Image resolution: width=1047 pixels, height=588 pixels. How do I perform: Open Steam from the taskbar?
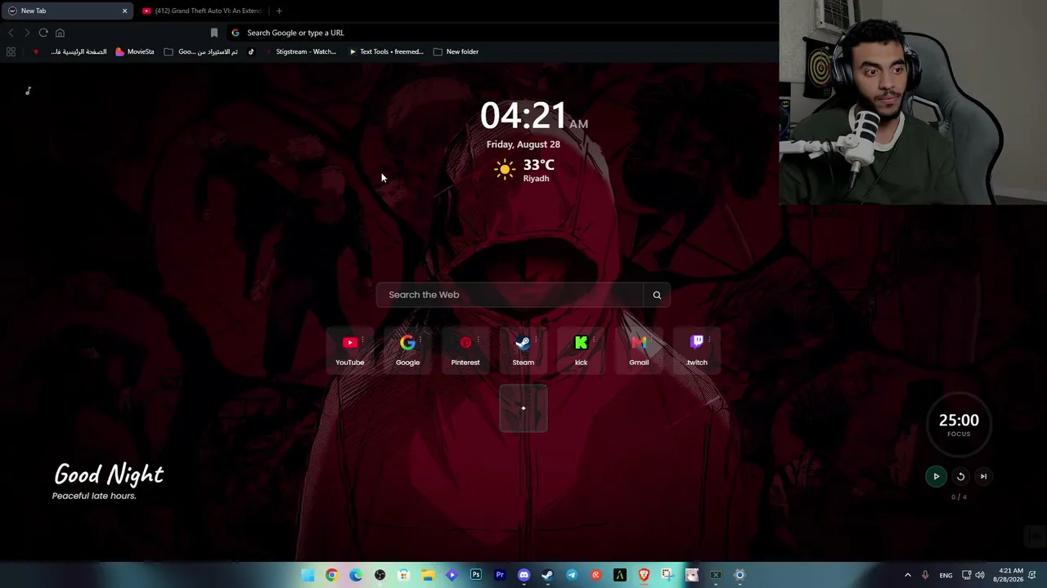coord(547,575)
